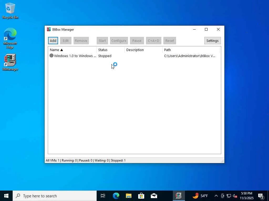Click the taskbar search box
Viewport: 269px width, 201px height.
pyautogui.click(x=55, y=196)
